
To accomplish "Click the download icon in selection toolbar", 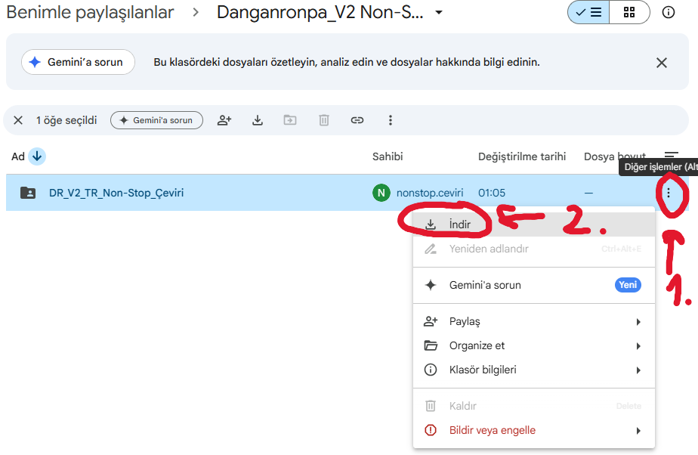I will pos(258,120).
